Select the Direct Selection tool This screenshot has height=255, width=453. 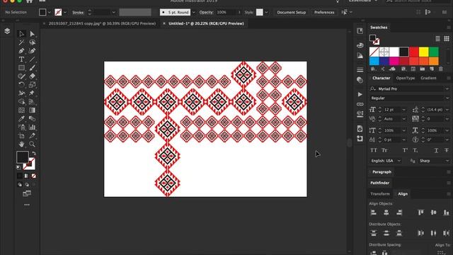pyautogui.click(x=32, y=34)
